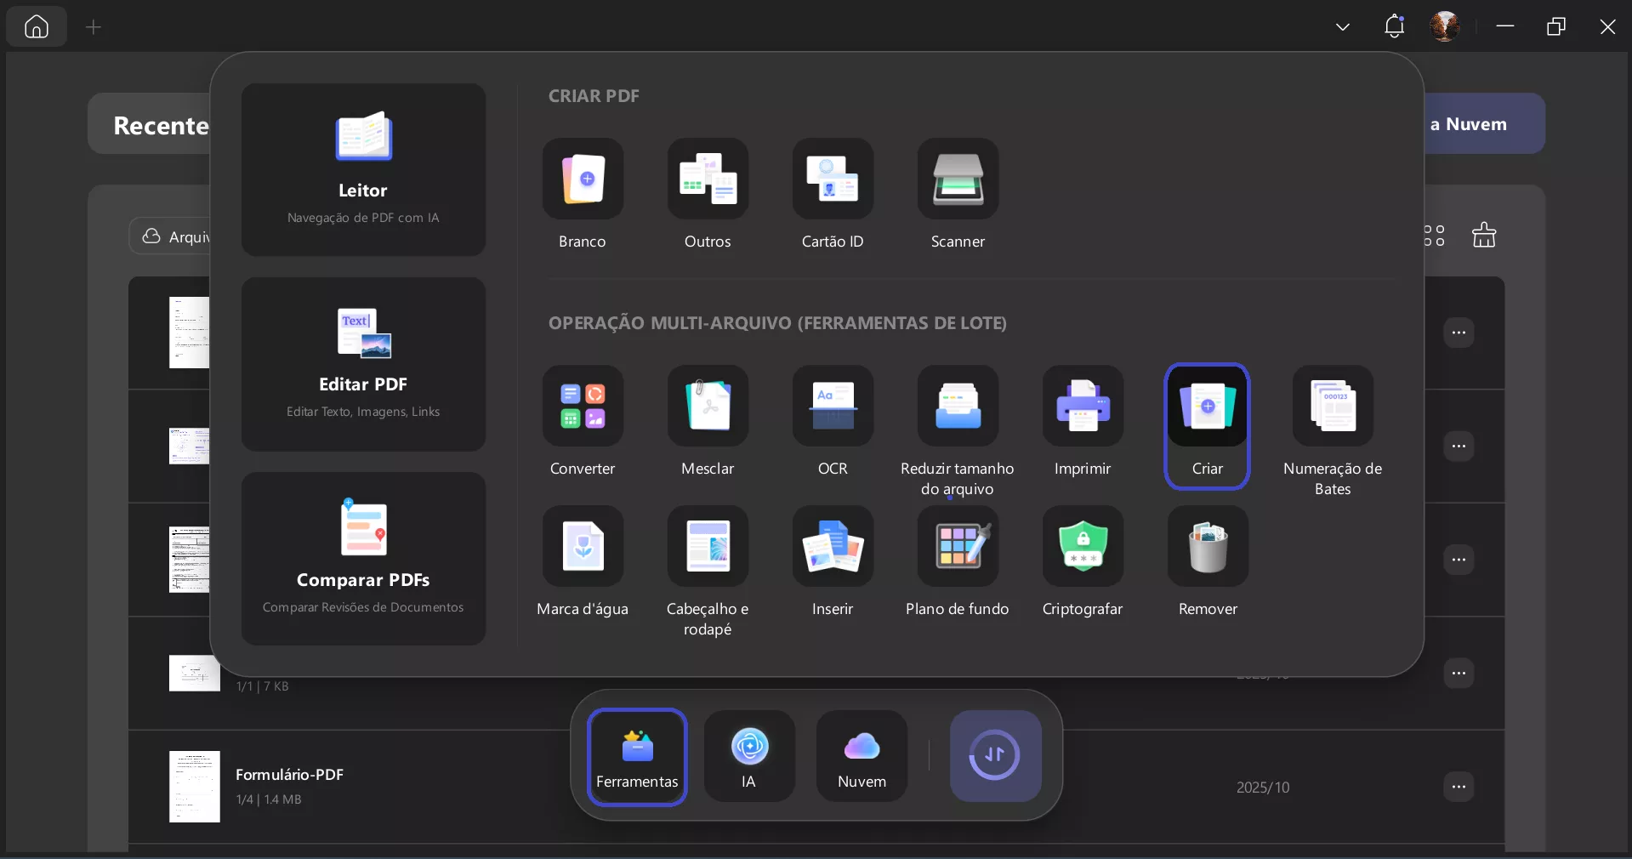Switch to Ferramentas in the bottom dock
The height and width of the screenshot is (859, 1632).
(637, 756)
